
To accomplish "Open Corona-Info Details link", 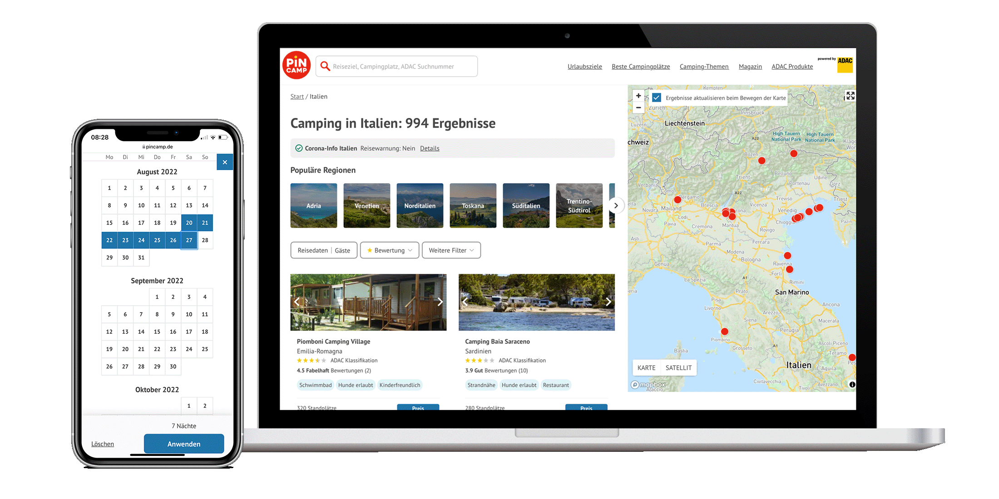I will (430, 148).
